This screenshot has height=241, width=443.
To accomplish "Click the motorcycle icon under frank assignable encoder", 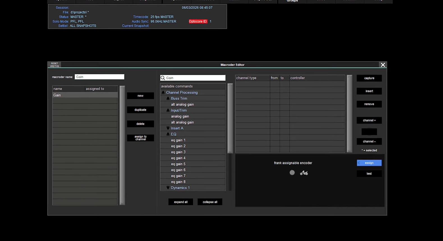I will (x=304, y=173).
